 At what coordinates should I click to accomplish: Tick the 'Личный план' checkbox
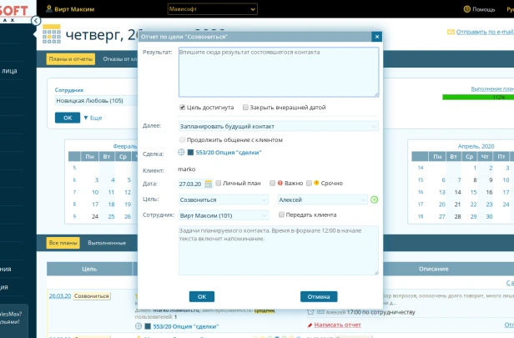click(x=216, y=183)
